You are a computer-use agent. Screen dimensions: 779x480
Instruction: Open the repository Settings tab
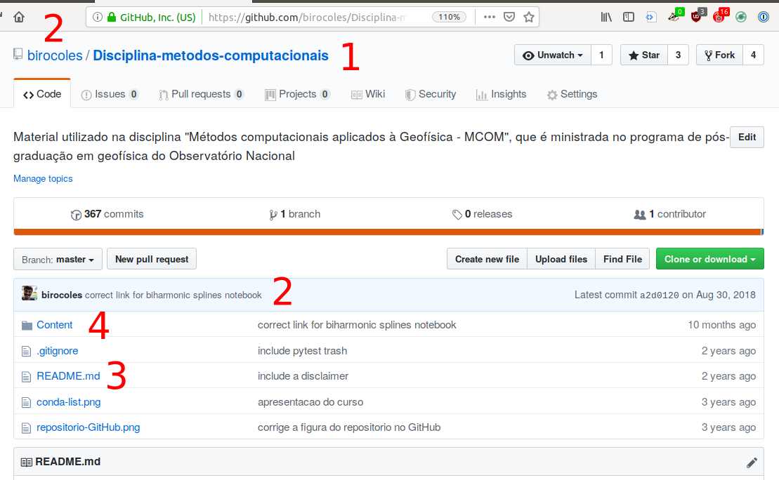[572, 94]
